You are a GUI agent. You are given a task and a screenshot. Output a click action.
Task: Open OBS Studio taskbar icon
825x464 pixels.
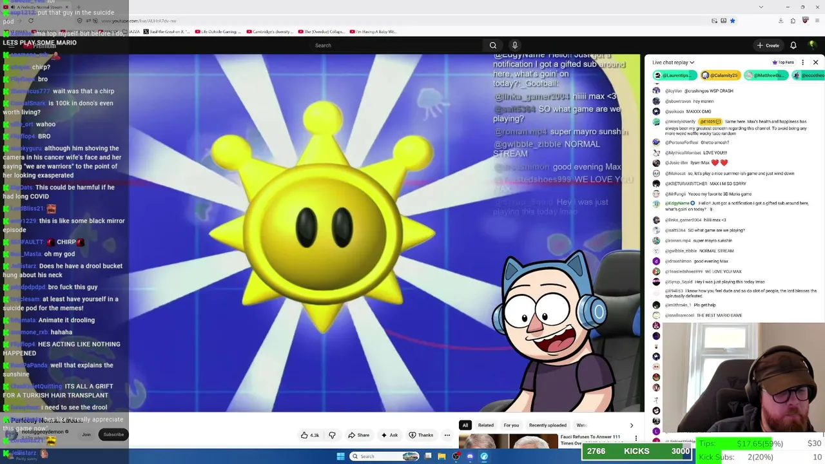(x=456, y=456)
